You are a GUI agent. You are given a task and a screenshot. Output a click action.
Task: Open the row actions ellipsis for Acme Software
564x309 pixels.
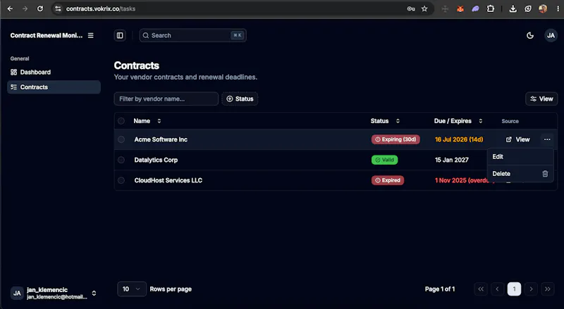tap(547, 139)
